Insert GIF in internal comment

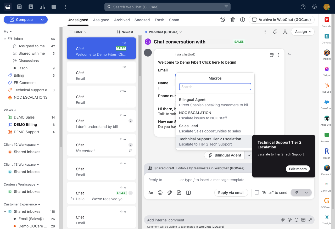tap(303, 220)
